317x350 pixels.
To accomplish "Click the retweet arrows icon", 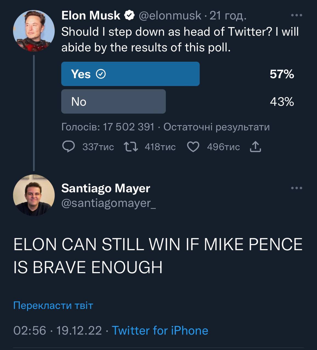I will (131, 147).
